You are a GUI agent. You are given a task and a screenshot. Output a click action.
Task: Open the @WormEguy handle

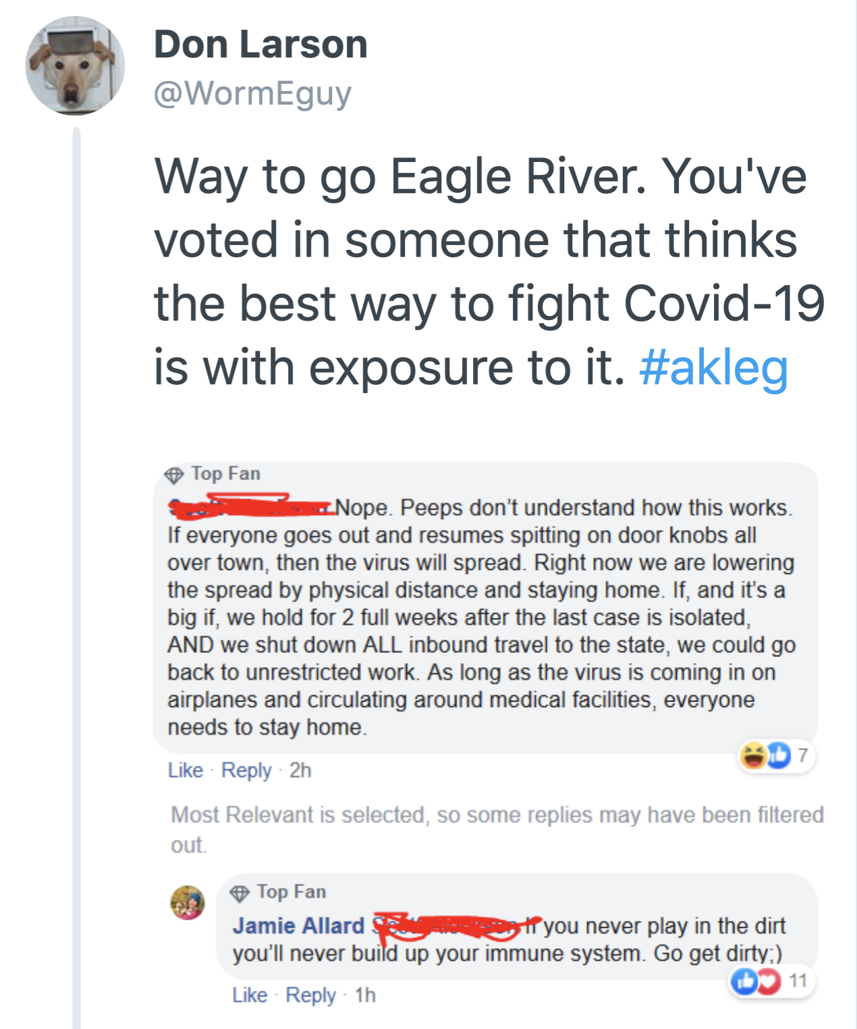tap(252, 93)
